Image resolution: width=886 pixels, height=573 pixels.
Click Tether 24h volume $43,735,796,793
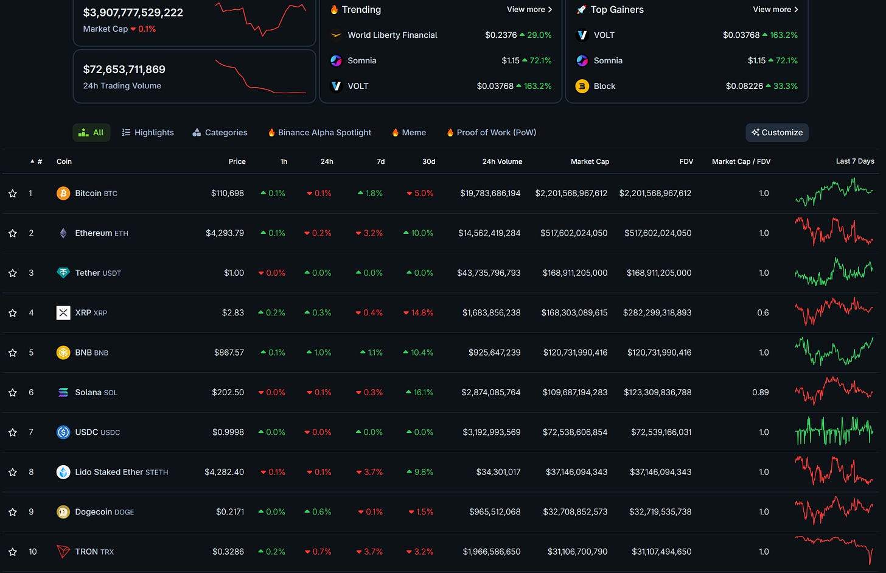click(489, 273)
